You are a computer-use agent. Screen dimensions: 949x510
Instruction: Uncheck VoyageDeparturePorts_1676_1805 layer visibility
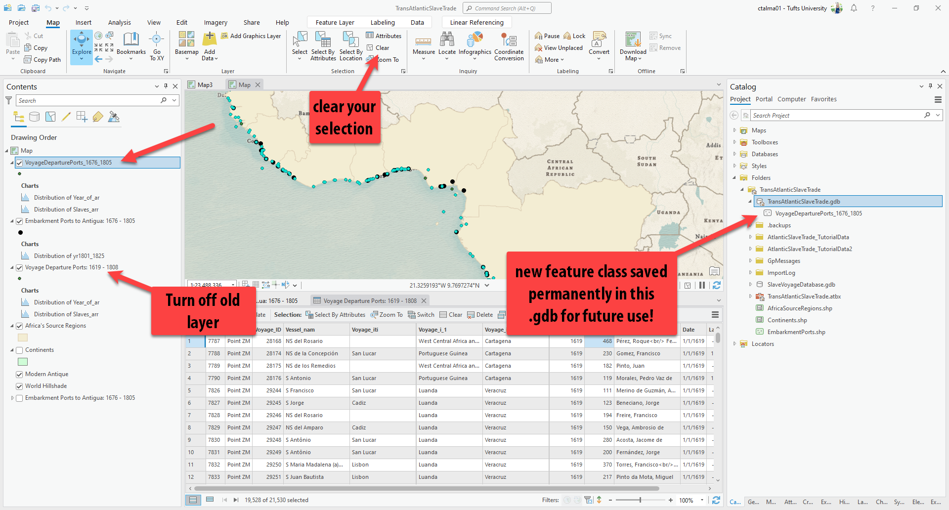[x=19, y=163]
